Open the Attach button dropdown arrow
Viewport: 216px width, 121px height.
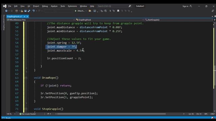tap(86, 11)
